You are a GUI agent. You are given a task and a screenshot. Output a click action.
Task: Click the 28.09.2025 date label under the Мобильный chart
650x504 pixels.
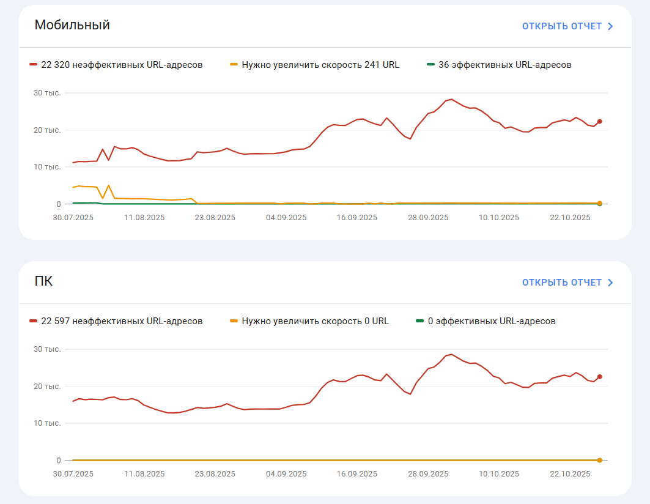(x=428, y=217)
